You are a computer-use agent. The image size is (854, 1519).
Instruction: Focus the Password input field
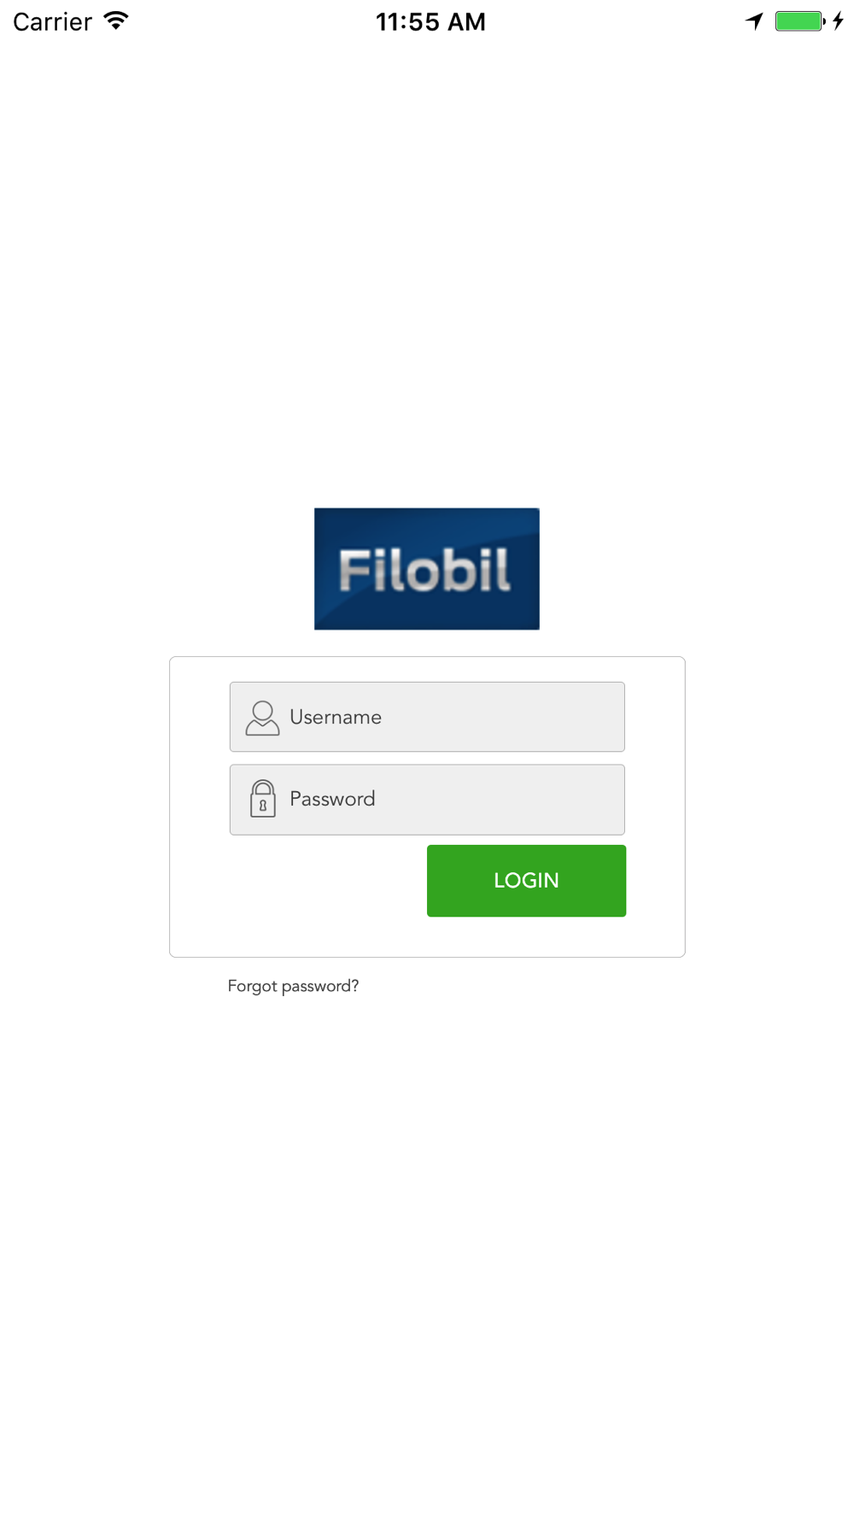click(x=427, y=800)
